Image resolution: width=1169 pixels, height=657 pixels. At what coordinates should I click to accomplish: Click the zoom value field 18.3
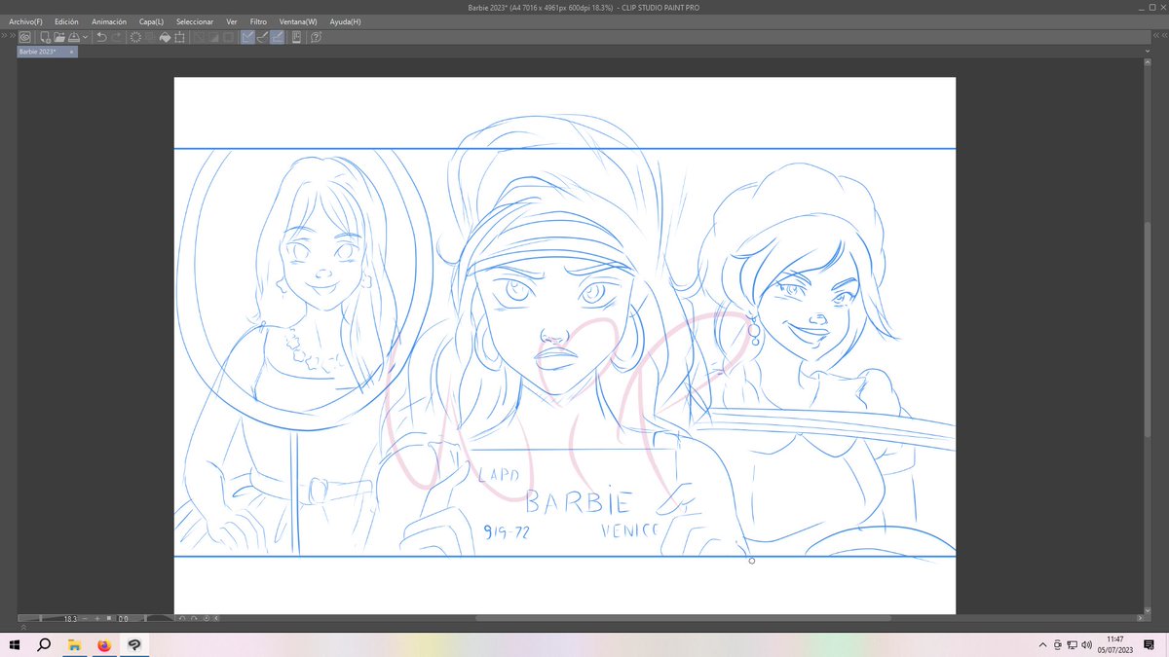pos(70,618)
